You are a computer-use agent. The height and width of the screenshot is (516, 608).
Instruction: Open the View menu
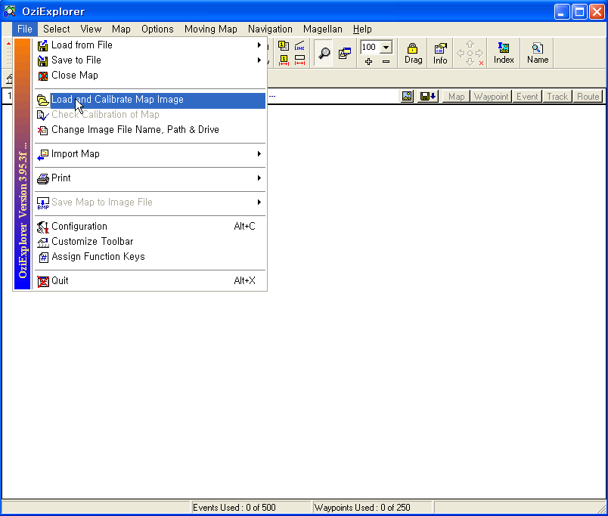91,29
